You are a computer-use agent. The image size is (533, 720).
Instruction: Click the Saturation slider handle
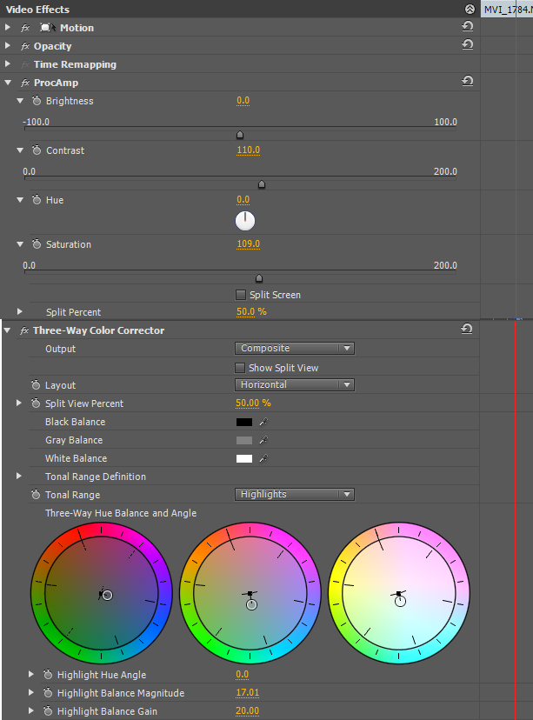point(259,278)
